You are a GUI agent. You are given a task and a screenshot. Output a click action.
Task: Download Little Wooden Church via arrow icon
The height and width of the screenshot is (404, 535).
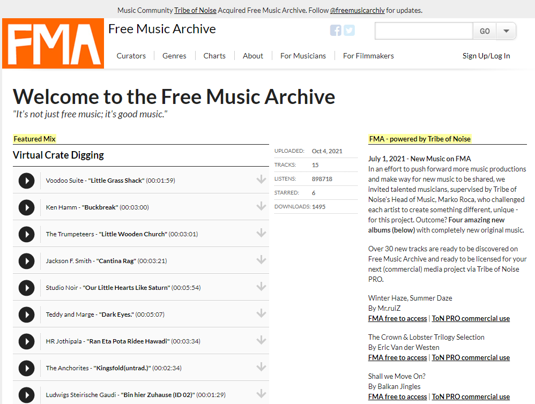tap(262, 233)
